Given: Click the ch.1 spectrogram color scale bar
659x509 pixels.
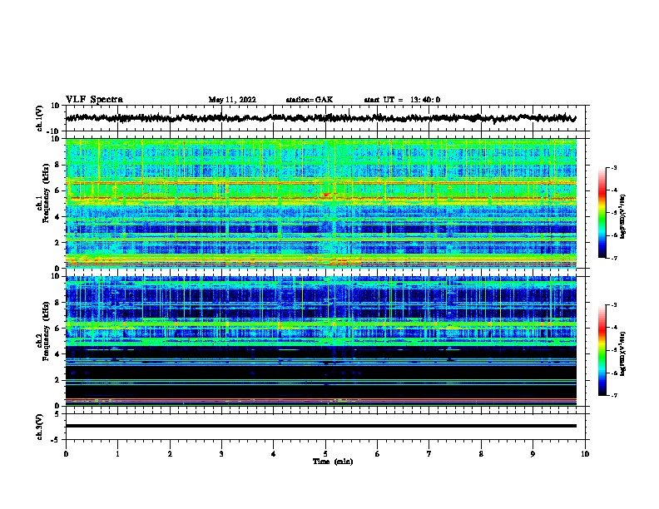Looking at the screenshot, I should click(602, 213).
